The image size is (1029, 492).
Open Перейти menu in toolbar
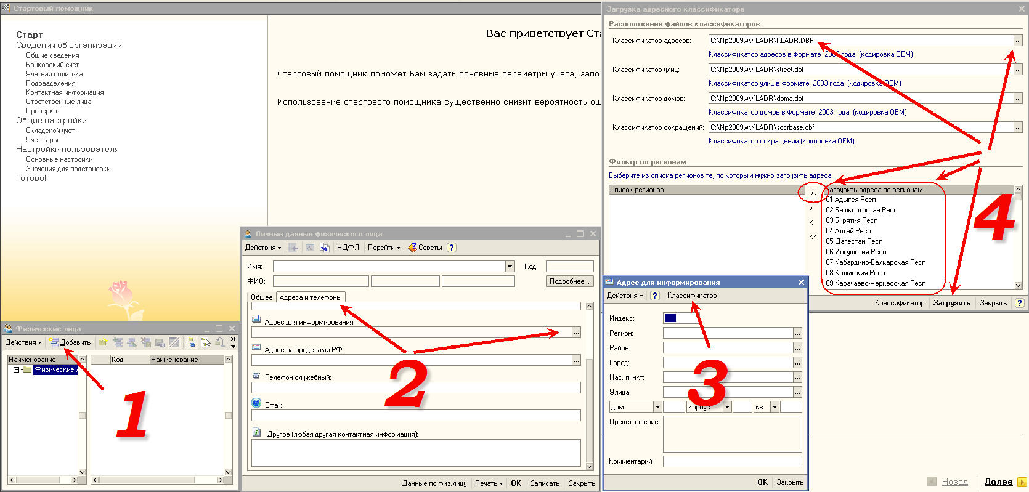(383, 248)
